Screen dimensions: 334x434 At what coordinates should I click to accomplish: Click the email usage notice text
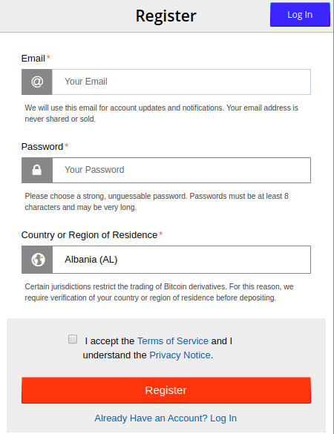pyautogui.click(x=162, y=114)
